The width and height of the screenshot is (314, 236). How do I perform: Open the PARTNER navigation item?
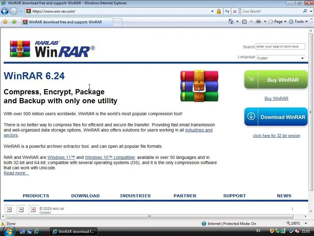185,196
